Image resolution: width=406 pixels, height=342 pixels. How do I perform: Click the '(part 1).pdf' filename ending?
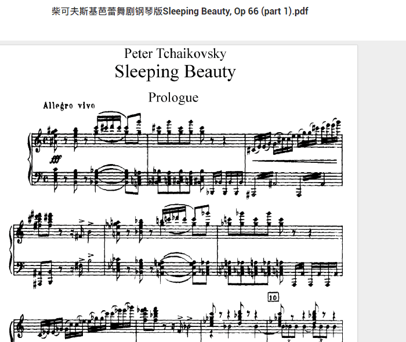tap(285, 12)
